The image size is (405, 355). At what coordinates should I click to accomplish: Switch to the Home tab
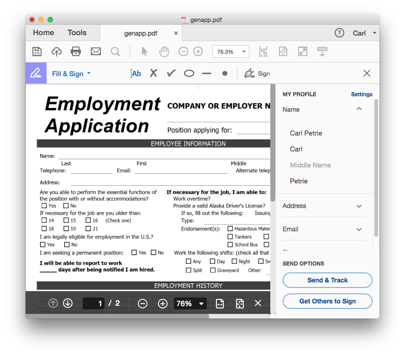click(43, 32)
